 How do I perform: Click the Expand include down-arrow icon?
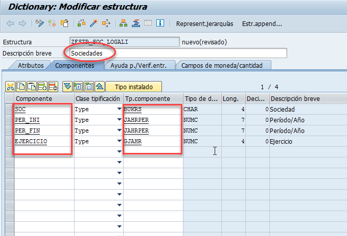pyautogui.click(x=67, y=87)
